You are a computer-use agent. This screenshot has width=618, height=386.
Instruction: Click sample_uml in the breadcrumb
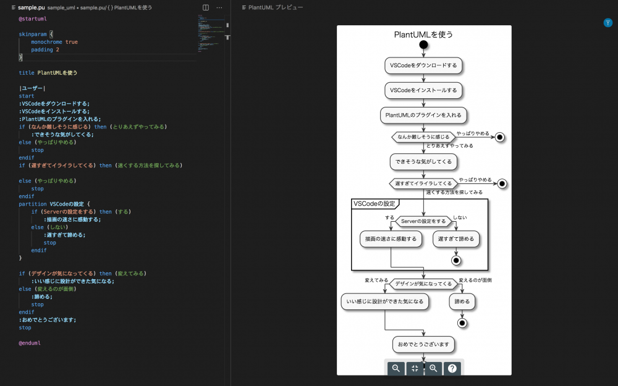coord(61,7)
